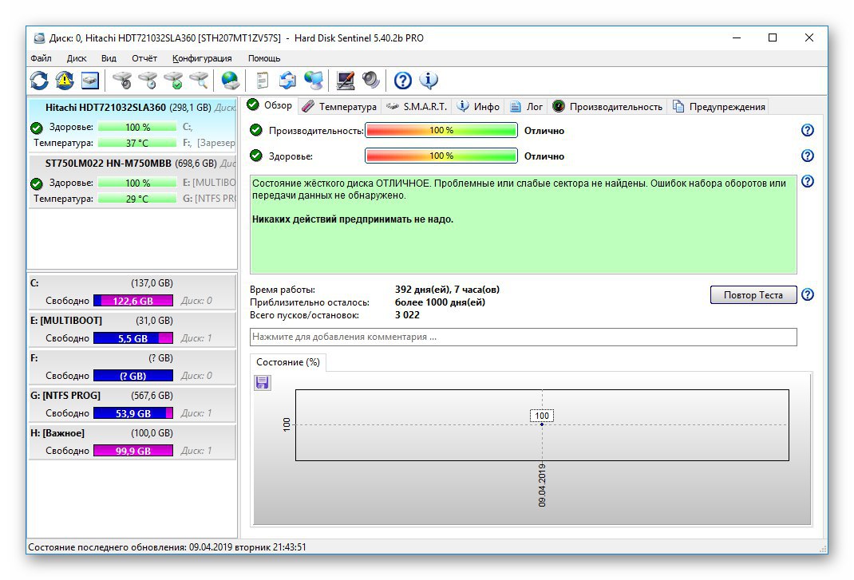854x580 pixels.
Task: Select the Состояние (%) graph tab
Action: [x=288, y=362]
